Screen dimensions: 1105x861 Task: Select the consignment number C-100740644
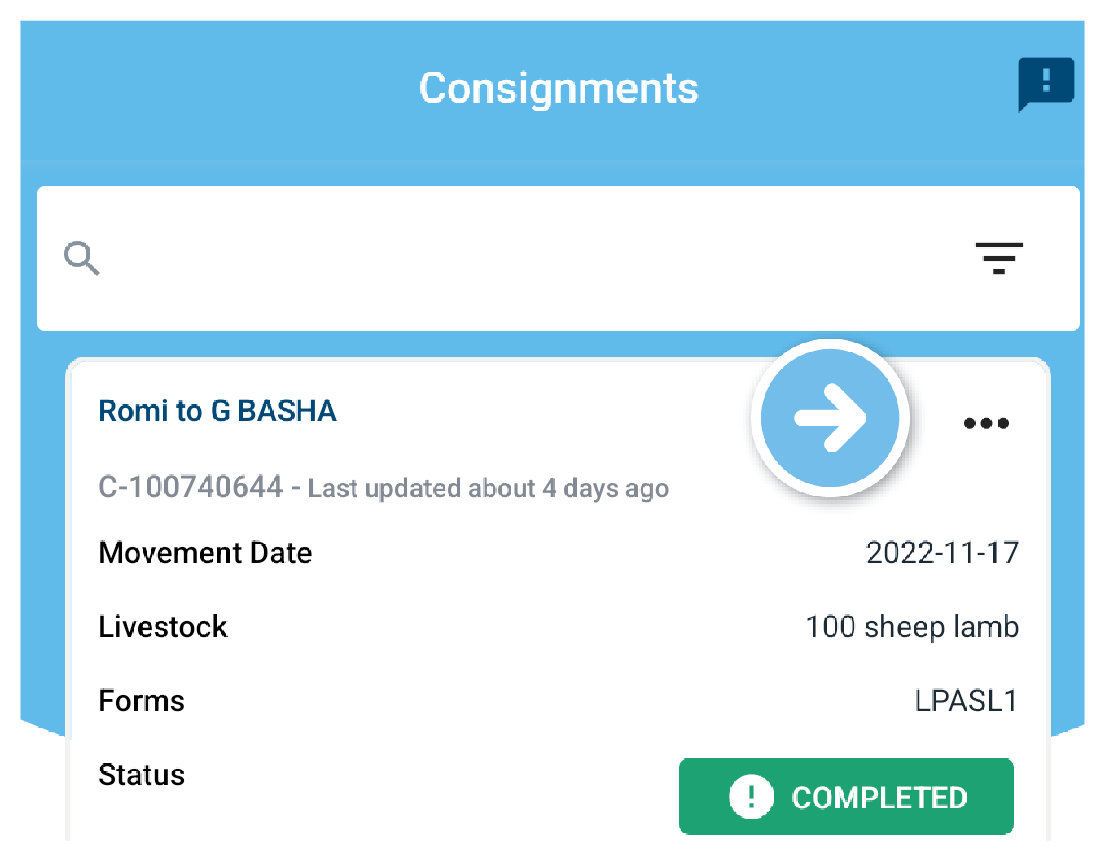(191, 487)
